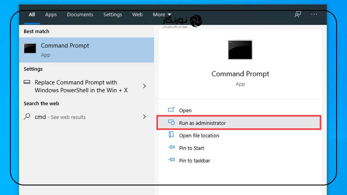Viewport: 347px width, 195px height.
Task: Switch to the Web tab
Action: click(137, 15)
